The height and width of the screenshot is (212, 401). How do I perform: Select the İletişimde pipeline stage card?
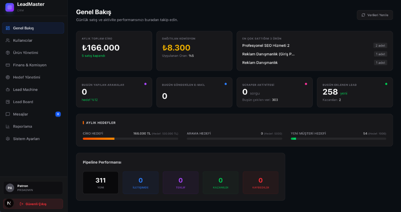pos(141,183)
